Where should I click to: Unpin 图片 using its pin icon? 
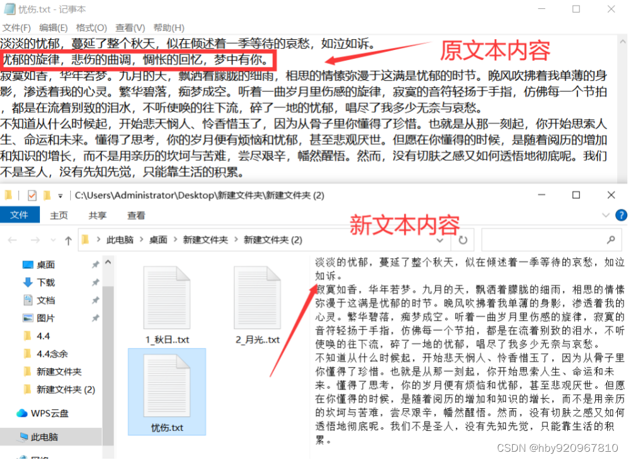tap(96, 318)
